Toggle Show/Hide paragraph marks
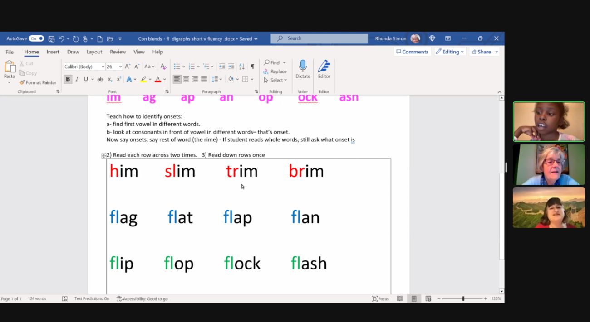This screenshot has width=590, height=322. (252, 67)
